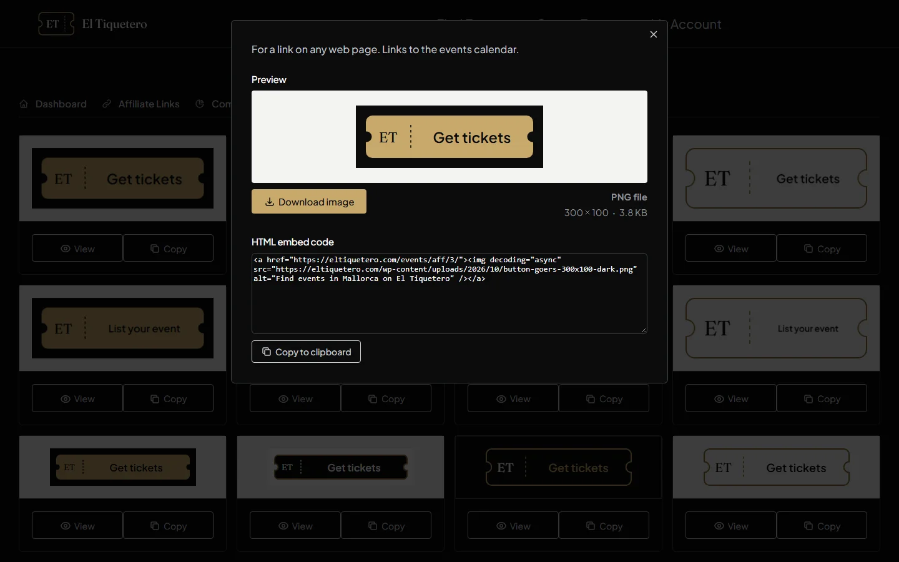
Task: Switch to the Affiliate Links tab
Action: tap(141, 104)
